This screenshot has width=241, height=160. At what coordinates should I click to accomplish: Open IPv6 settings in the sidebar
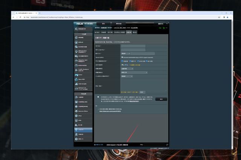(83, 116)
